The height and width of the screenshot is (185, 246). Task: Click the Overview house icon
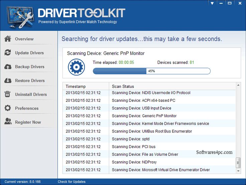tap(8, 39)
